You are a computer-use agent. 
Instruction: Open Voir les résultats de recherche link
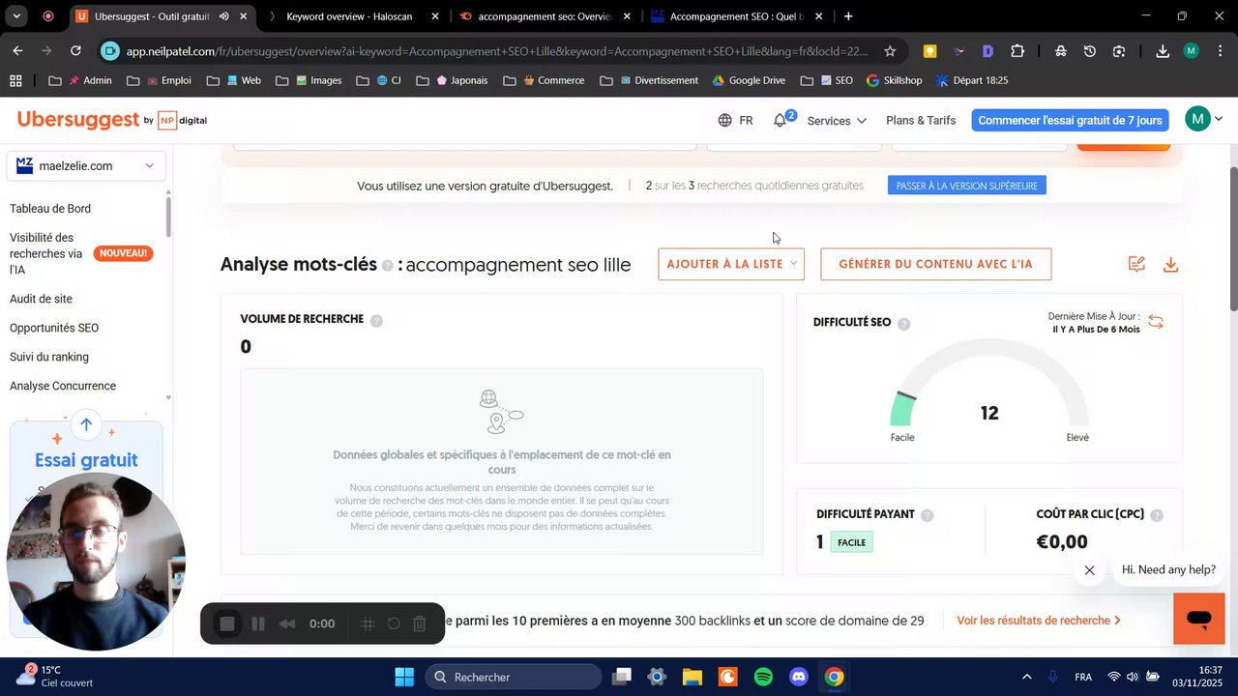click(x=1039, y=621)
